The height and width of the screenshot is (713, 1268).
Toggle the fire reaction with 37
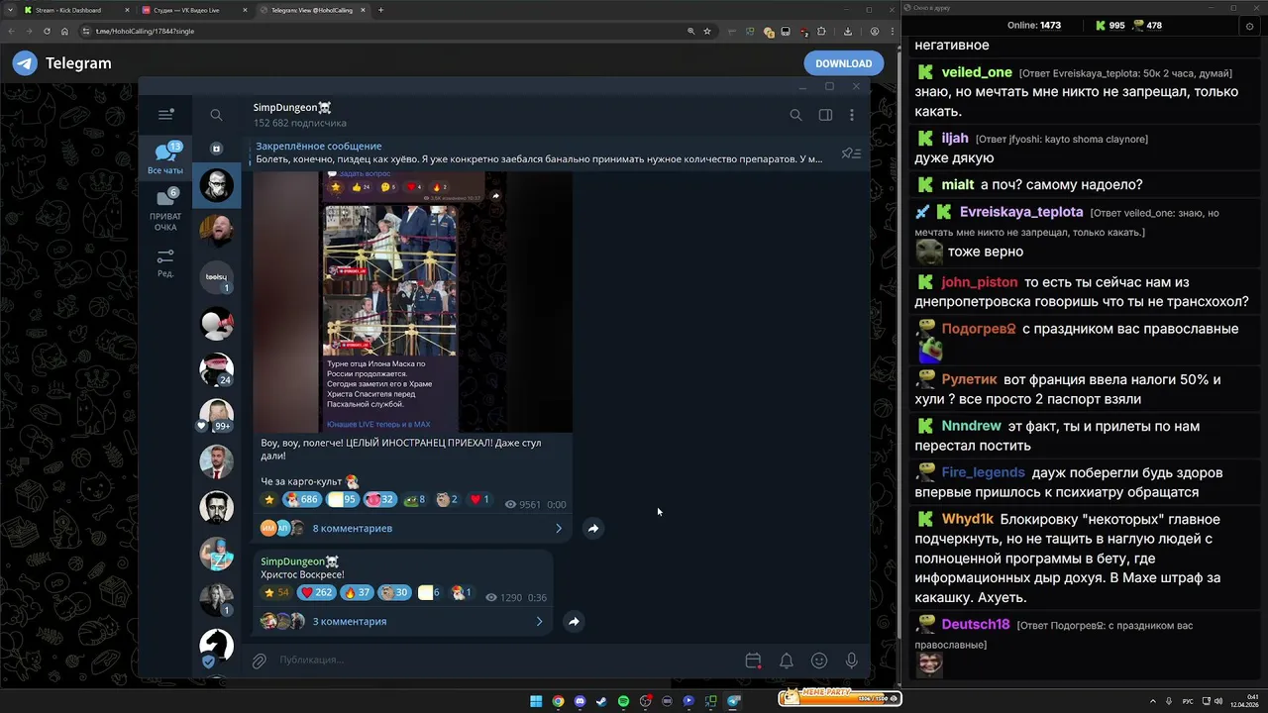point(356,593)
